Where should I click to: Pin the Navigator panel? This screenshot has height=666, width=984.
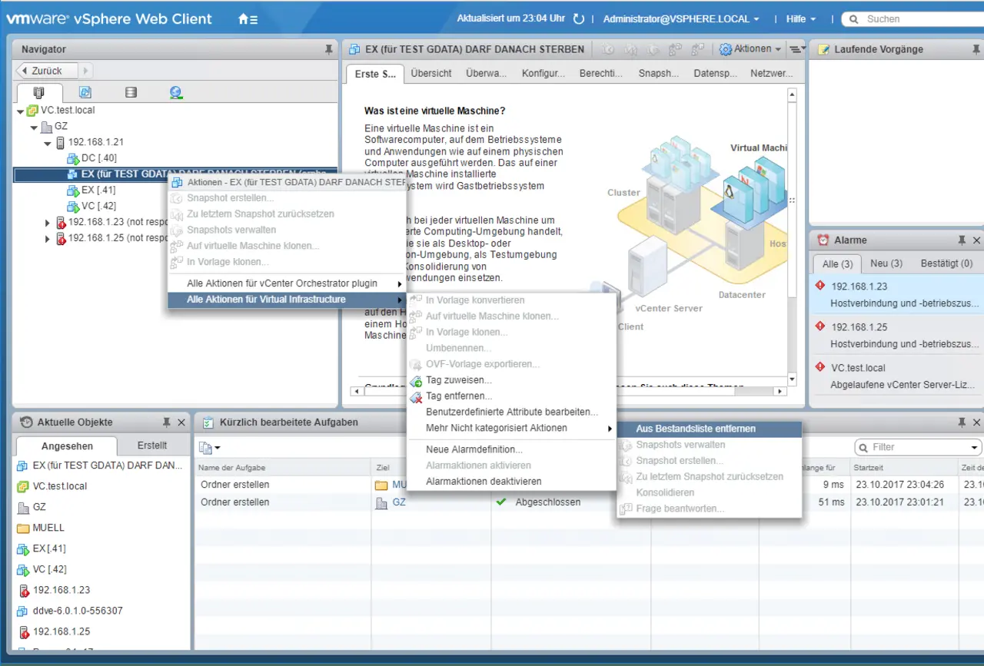point(329,50)
